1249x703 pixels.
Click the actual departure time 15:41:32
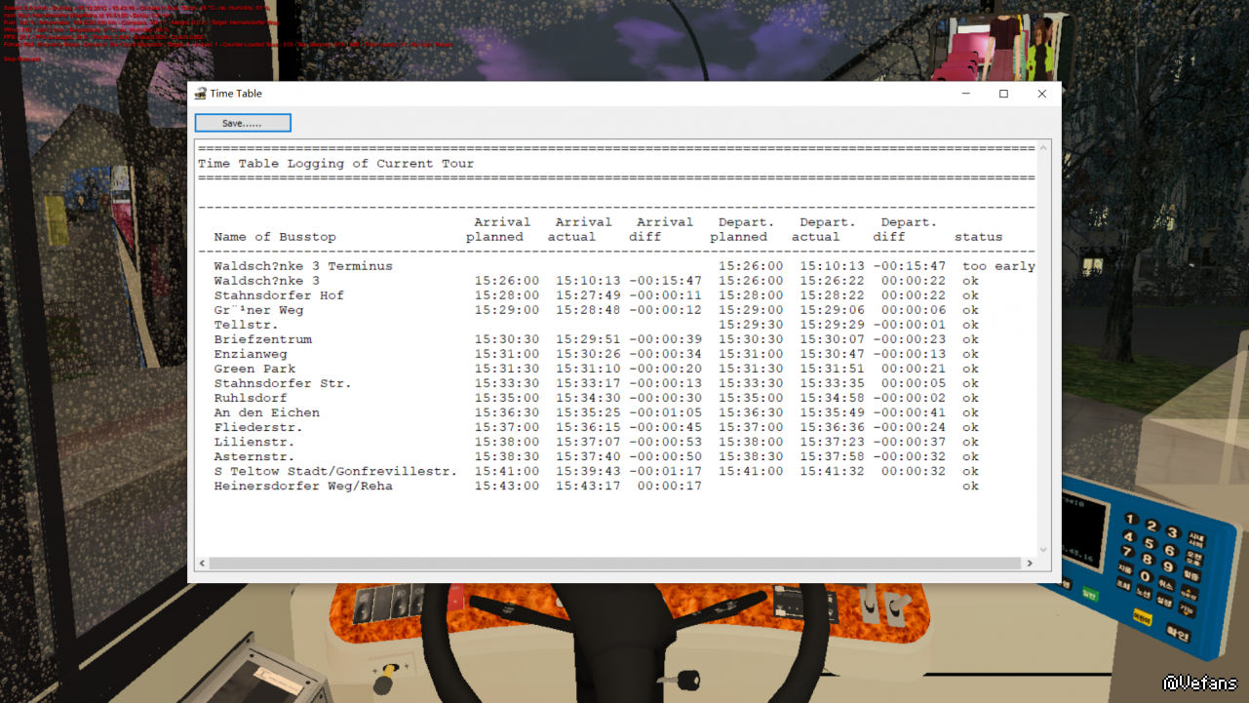pyautogui.click(x=833, y=471)
